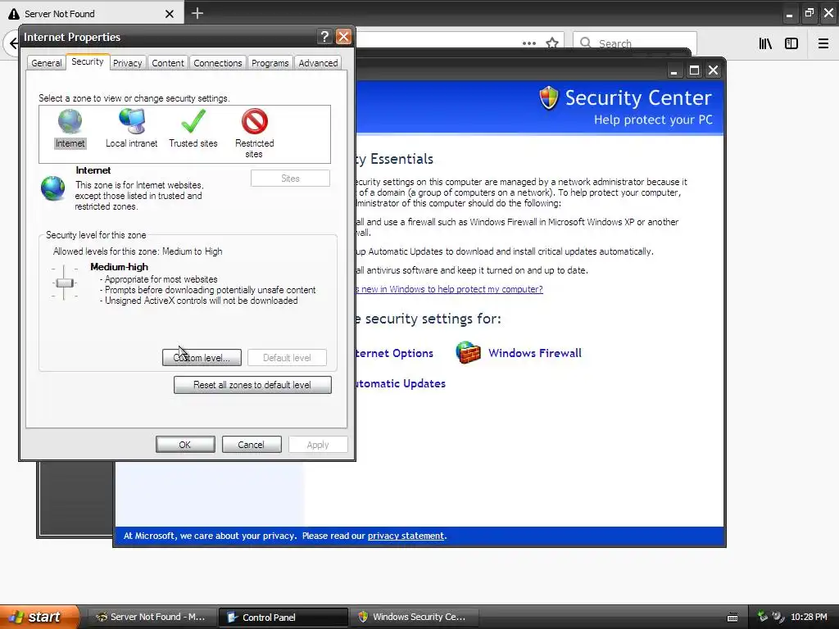Click the Firefox back arrow button
Viewport: 839px width, 629px height.
pyautogui.click(x=13, y=43)
